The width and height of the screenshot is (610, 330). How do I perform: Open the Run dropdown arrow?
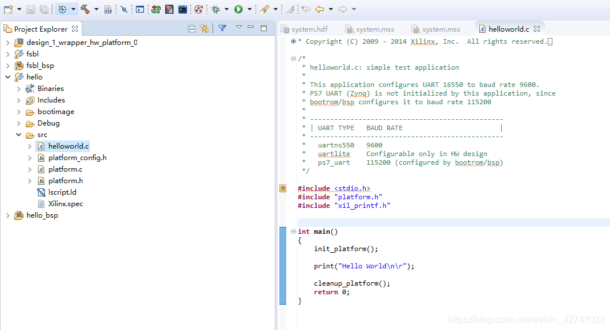coord(249,9)
